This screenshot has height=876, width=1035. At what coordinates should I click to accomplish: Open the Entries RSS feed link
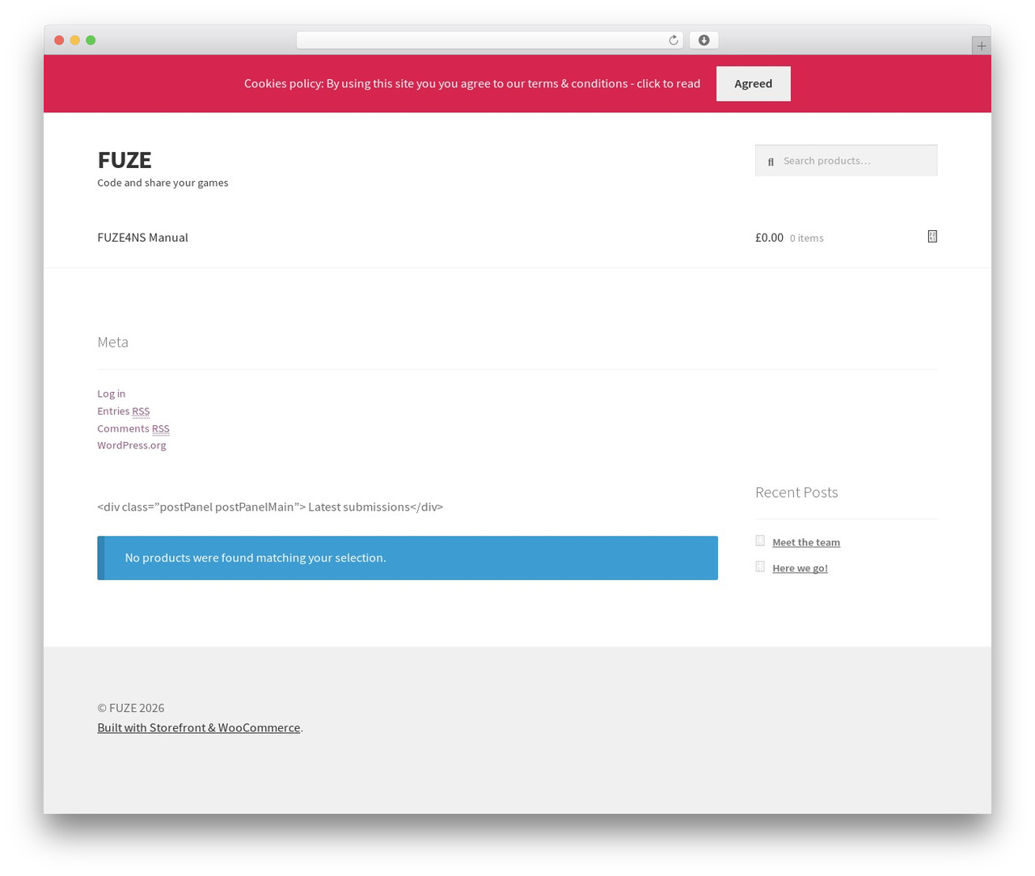pyautogui.click(x=123, y=411)
